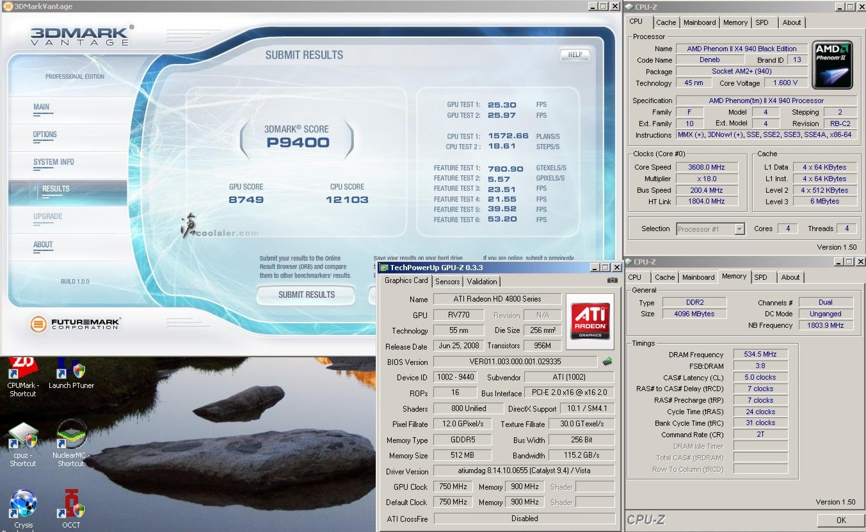Click GPU name field ATI Radeon HD 4800
Image resolution: width=866 pixels, height=532 pixels.
(x=497, y=299)
